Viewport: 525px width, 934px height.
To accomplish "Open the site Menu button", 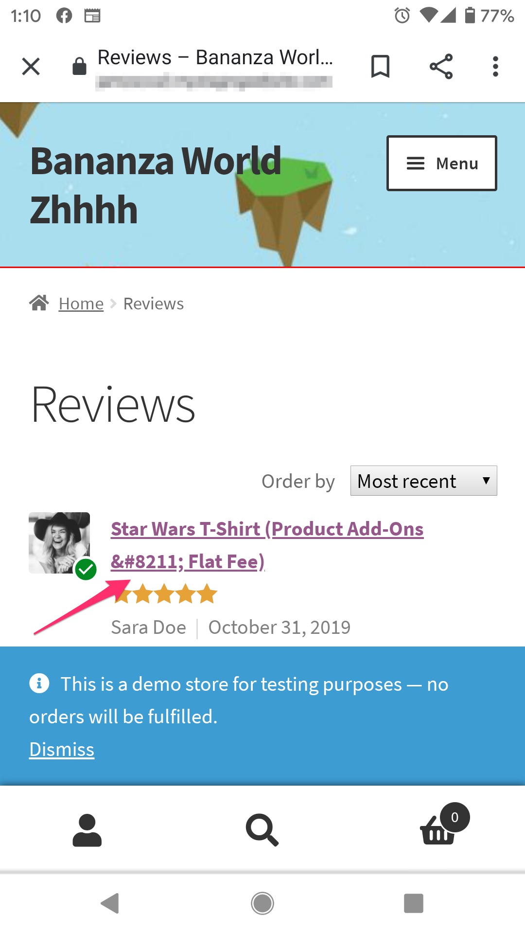I will 440,163.
